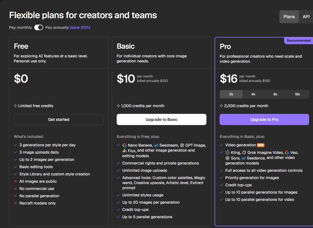This screenshot has width=313, height=228.
Task: Click the Google icon beside Veo
Action: tap(287, 152)
